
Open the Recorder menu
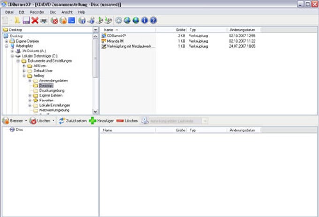(37, 12)
